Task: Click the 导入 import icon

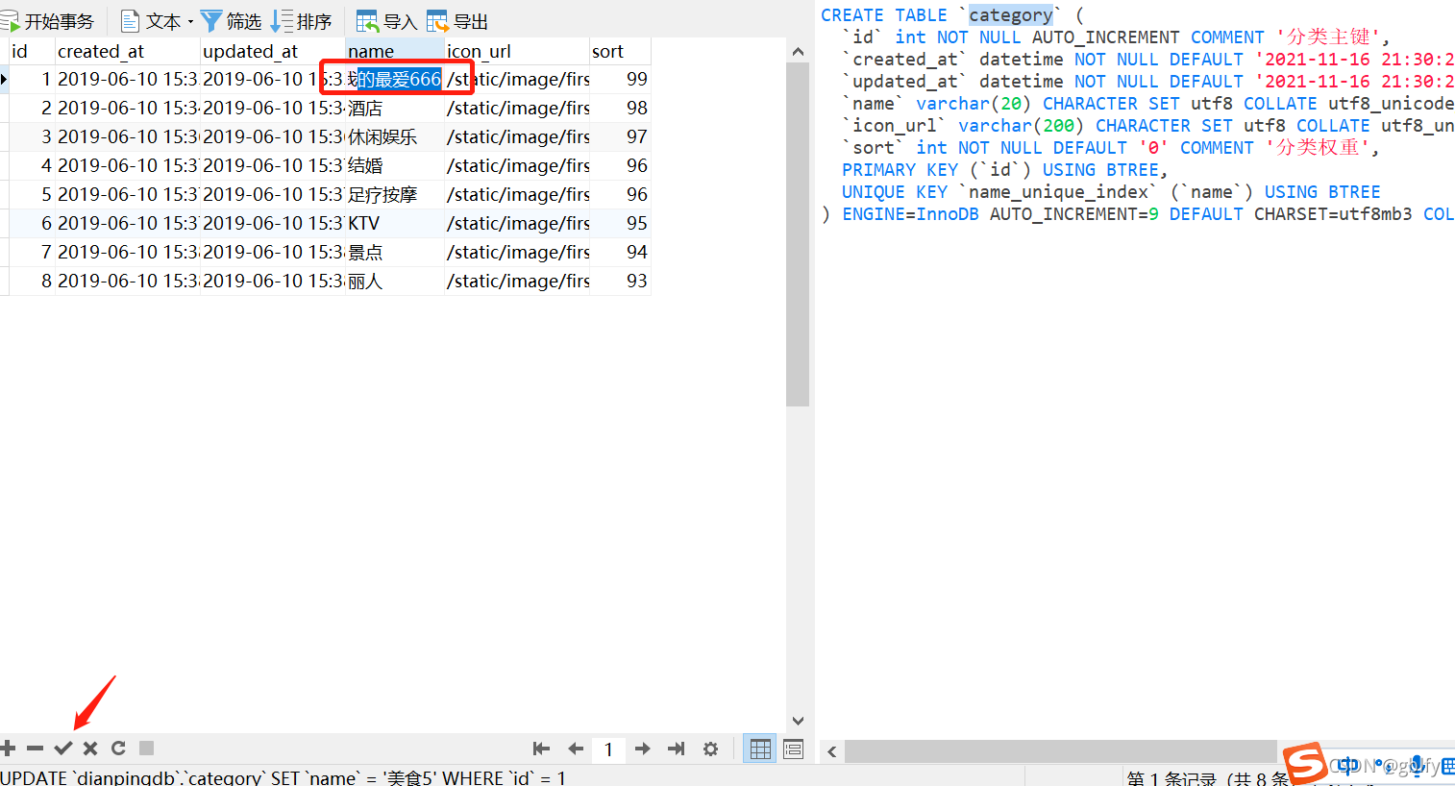Action: [x=367, y=21]
